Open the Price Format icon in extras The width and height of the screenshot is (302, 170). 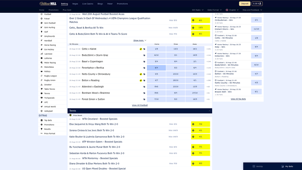tap(41, 134)
